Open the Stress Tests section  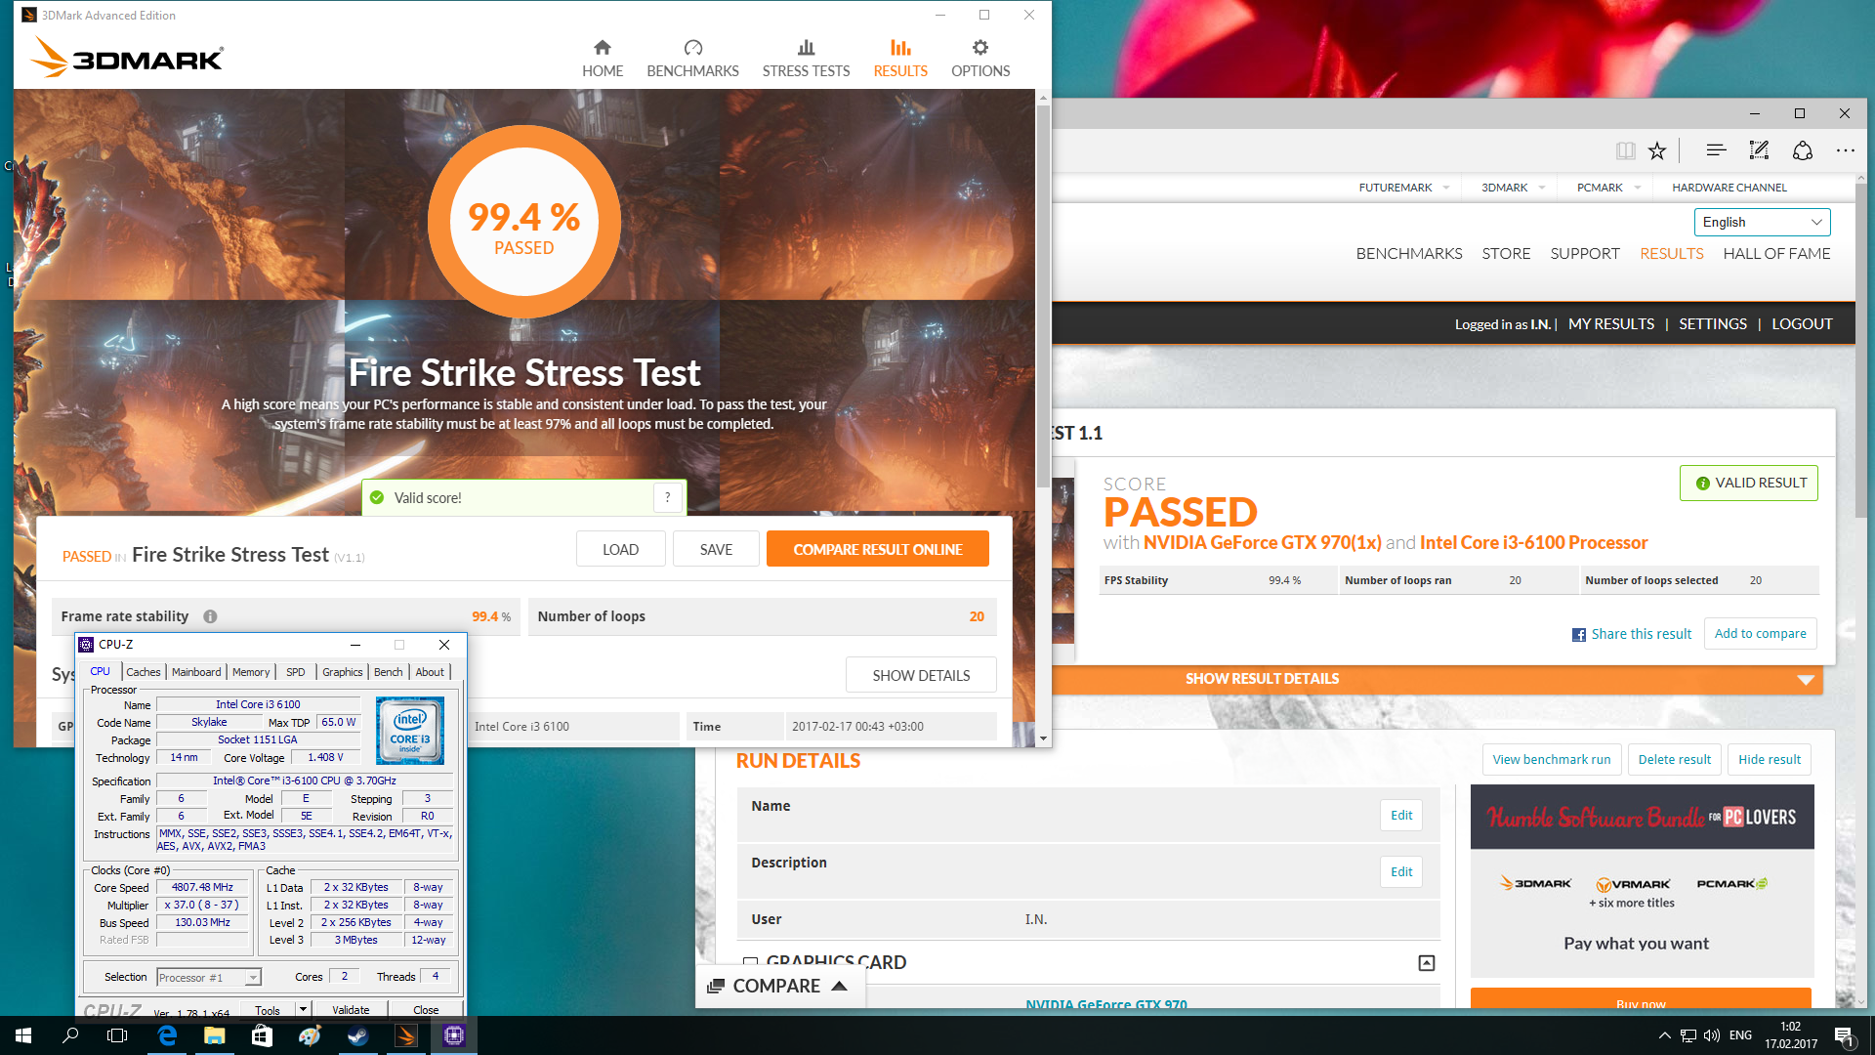click(806, 59)
